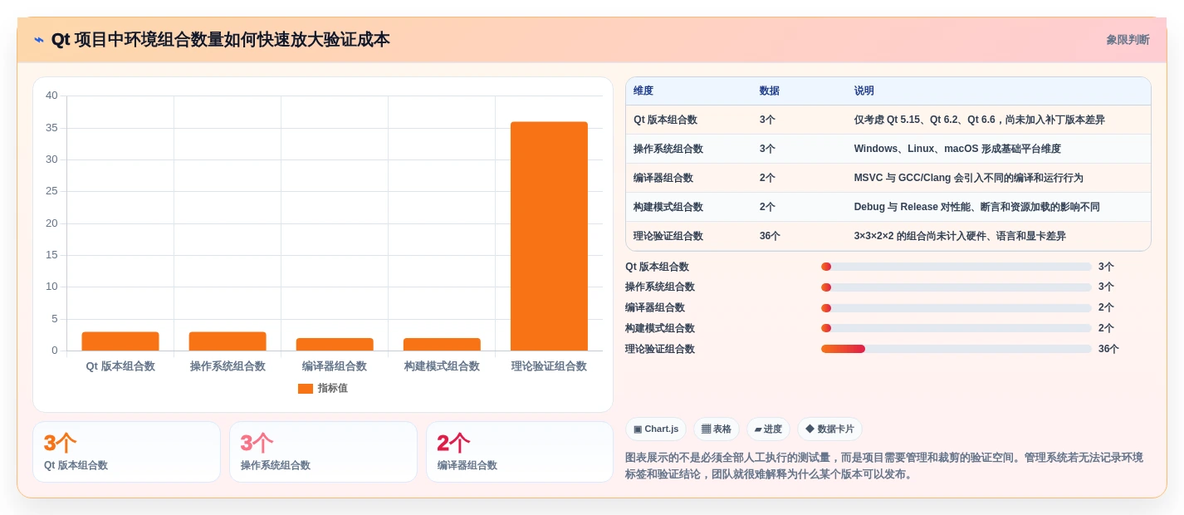Click the 36个 progress bar value
The image size is (1184, 515).
click(x=1108, y=349)
